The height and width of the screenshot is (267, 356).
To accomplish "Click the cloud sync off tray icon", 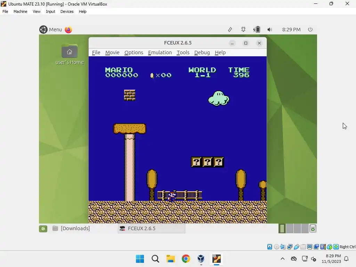I will pyautogui.click(x=293, y=259).
